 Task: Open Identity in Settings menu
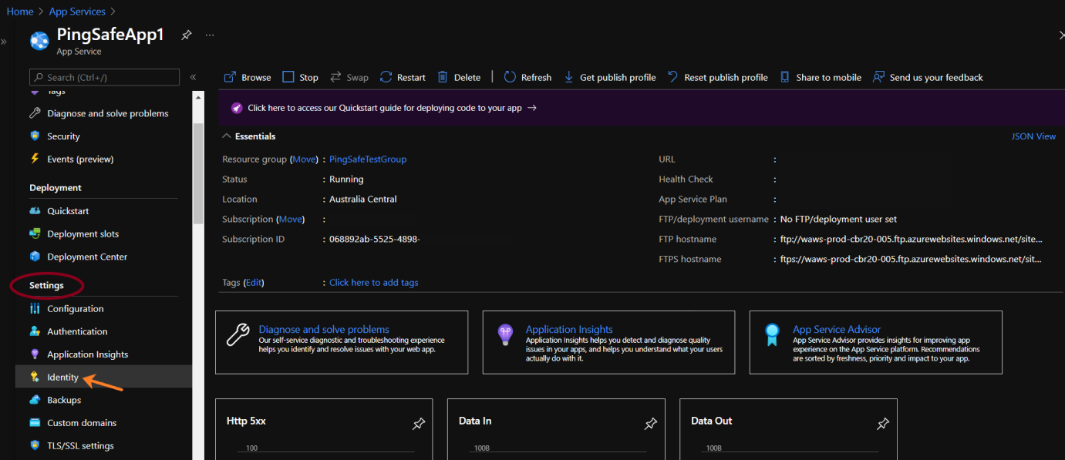point(62,378)
